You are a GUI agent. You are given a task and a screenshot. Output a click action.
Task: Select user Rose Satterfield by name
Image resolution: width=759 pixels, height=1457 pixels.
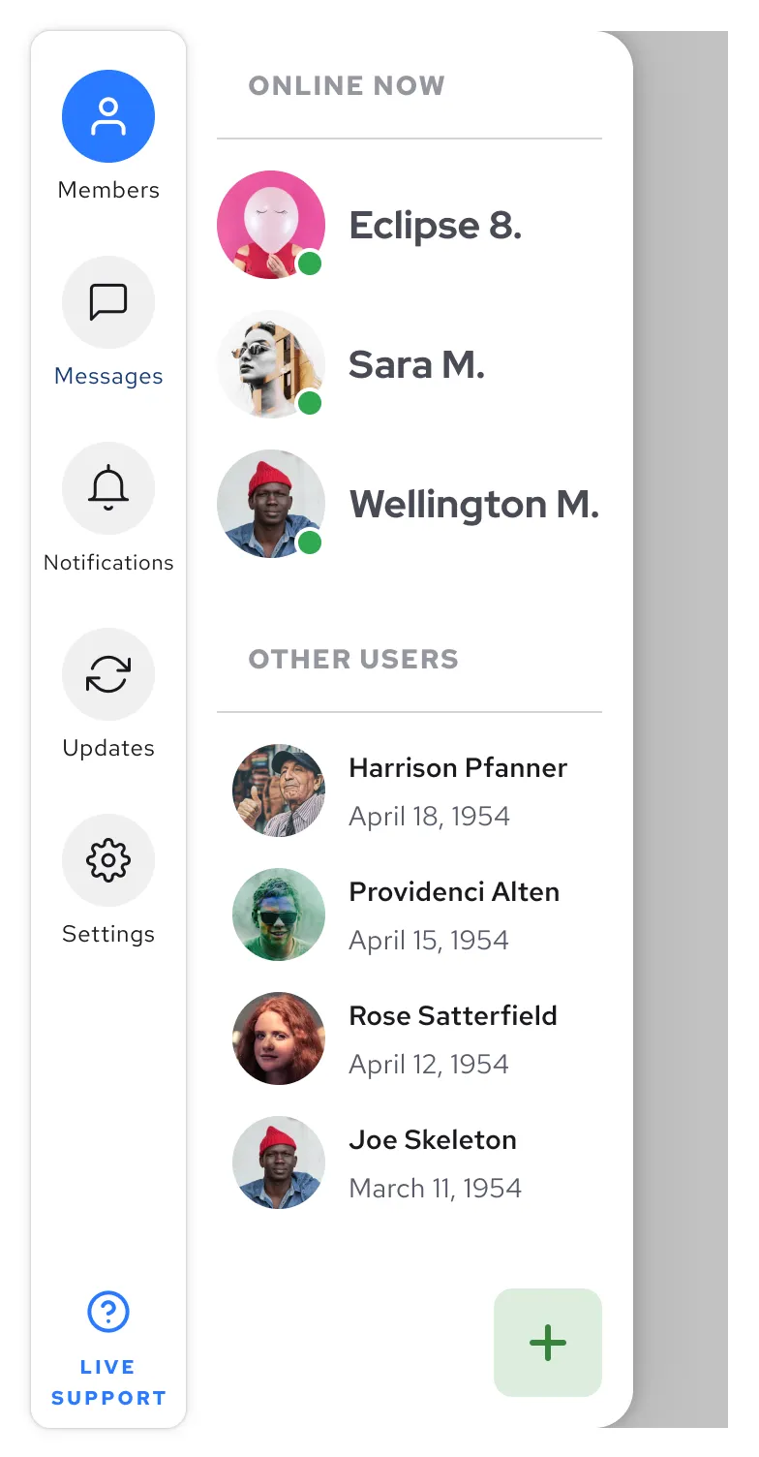(453, 1015)
